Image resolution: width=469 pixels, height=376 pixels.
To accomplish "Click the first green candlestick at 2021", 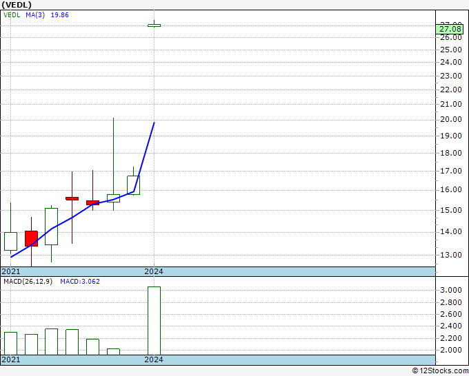I will (x=10, y=241).
